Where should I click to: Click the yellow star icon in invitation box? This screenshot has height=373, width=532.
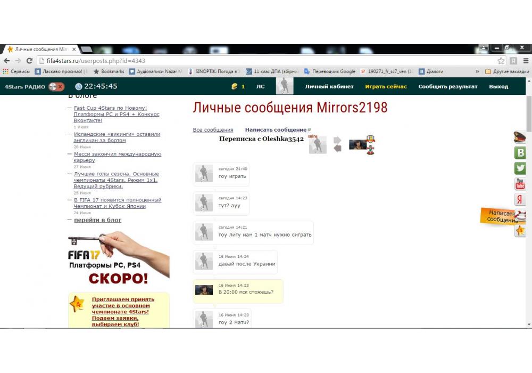(x=78, y=304)
